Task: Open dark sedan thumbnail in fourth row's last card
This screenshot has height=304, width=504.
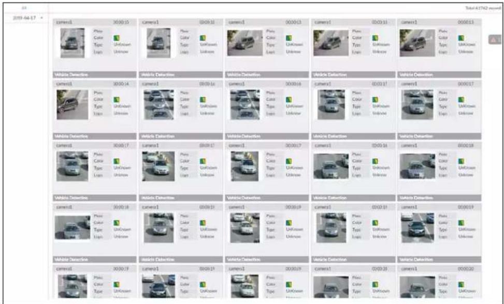Action: pos(417,228)
